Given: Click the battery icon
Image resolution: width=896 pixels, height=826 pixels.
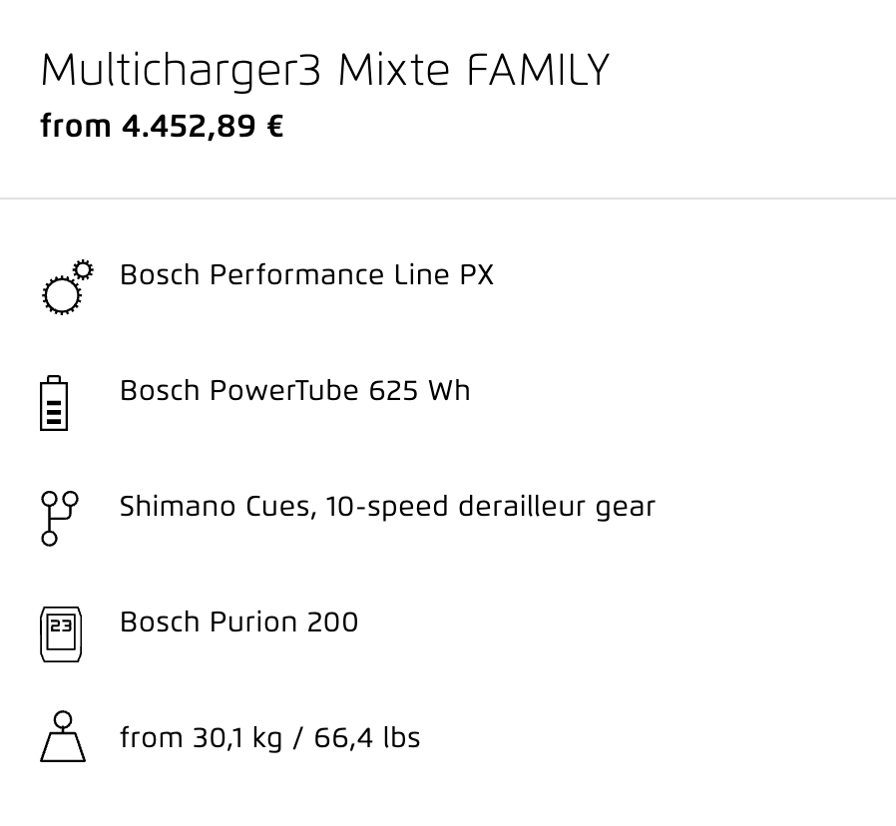Looking at the screenshot, I should coord(54,403).
